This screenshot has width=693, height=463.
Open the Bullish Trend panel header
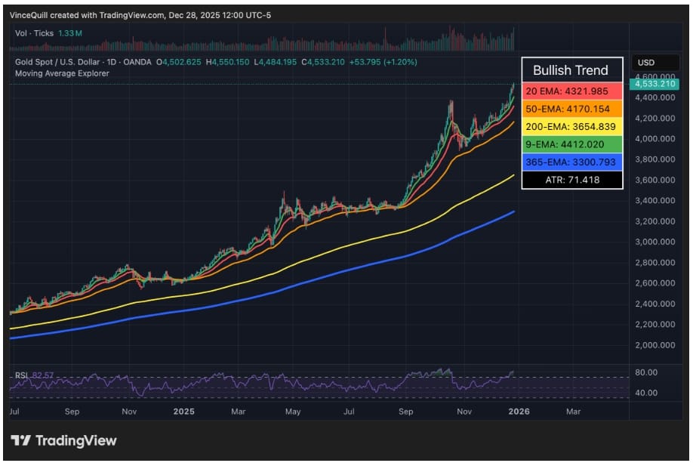pos(571,69)
